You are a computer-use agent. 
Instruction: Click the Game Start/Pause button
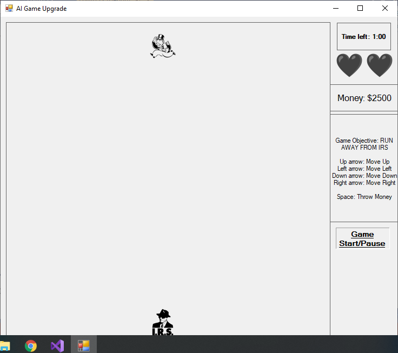pos(362,238)
